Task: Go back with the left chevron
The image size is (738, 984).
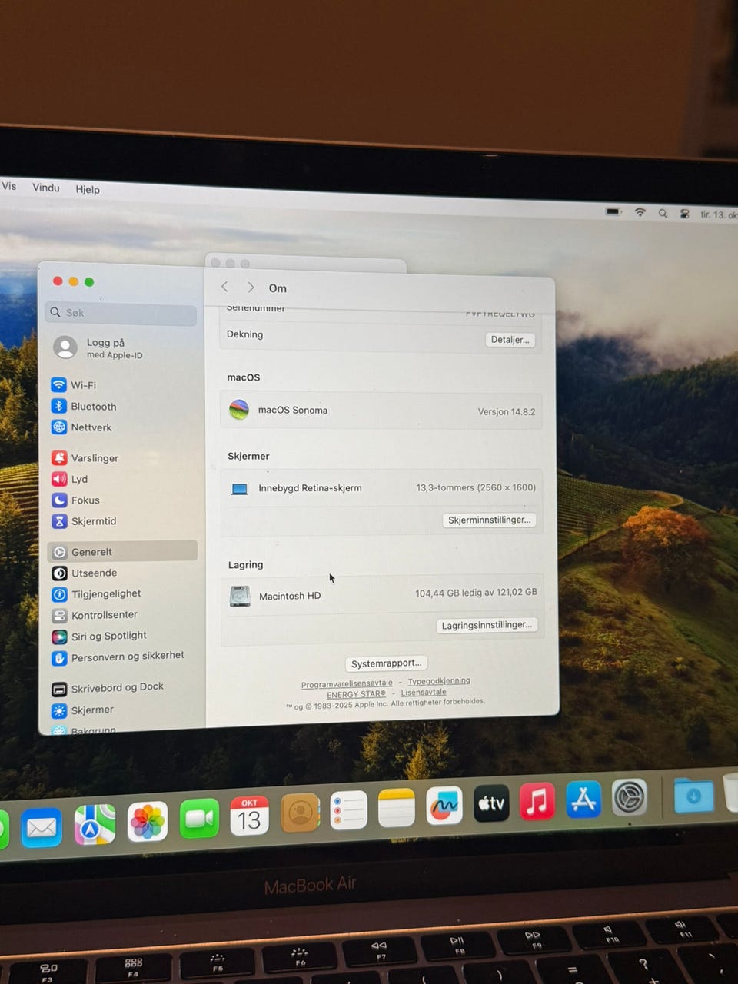Action: tap(224, 287)
